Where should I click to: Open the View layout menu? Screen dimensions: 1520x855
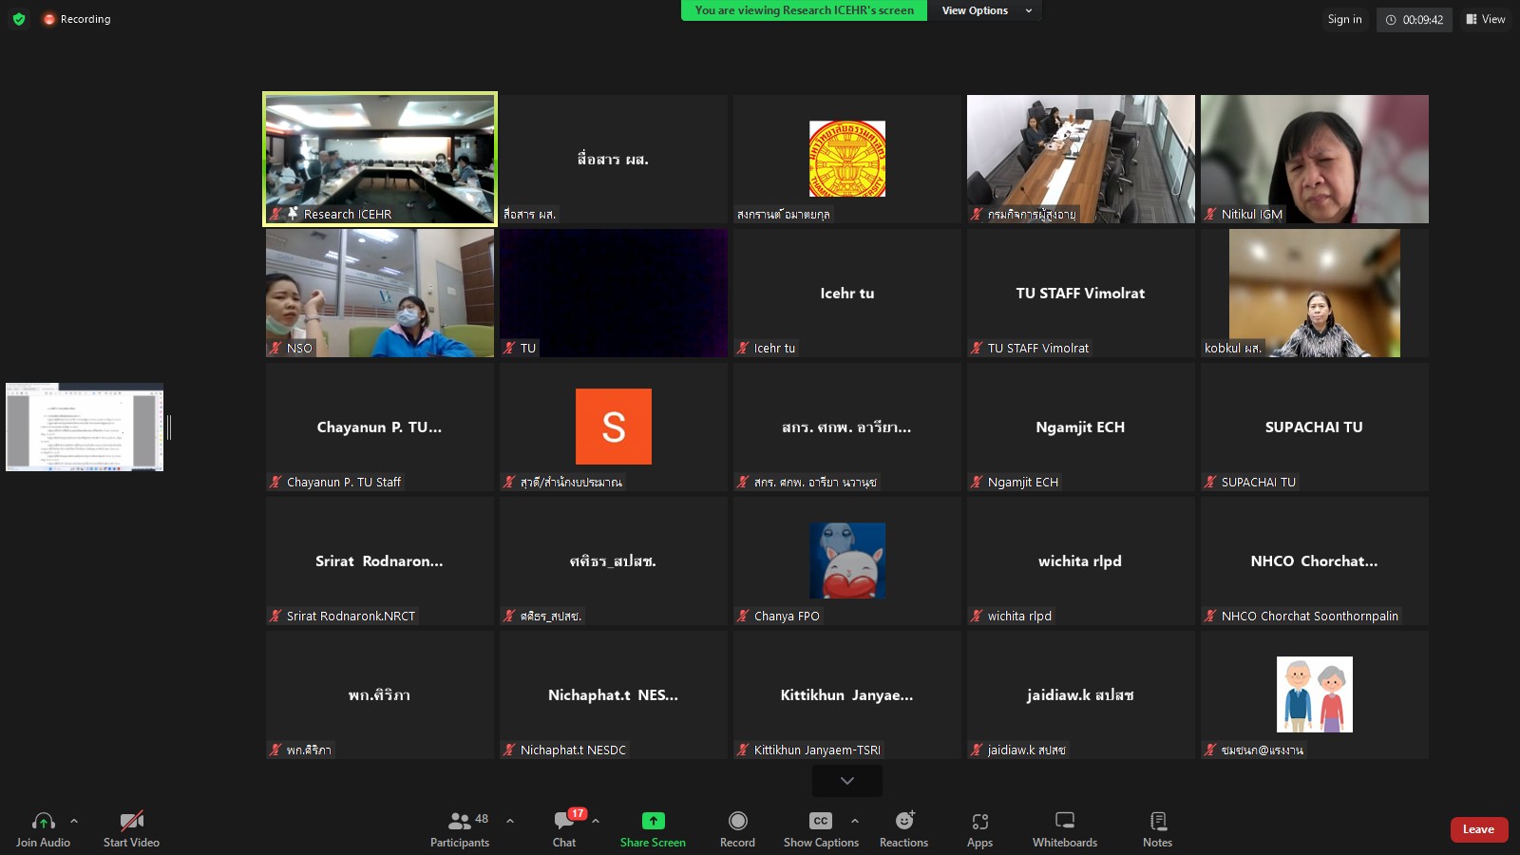(1486, 19)
